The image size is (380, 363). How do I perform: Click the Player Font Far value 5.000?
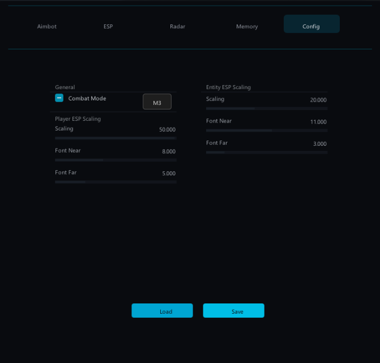pyautogui.click(x=169, y=174)
